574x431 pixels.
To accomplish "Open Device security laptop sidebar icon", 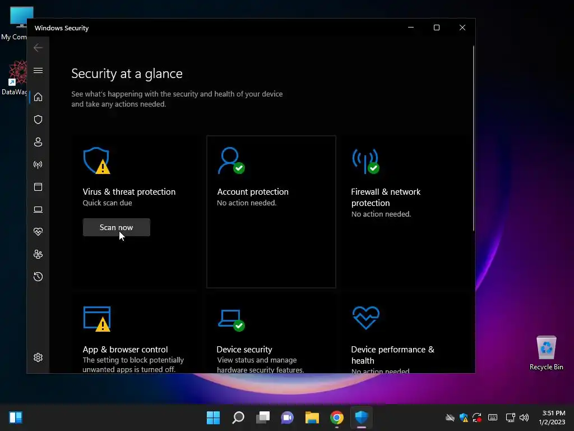I will 38,209.
